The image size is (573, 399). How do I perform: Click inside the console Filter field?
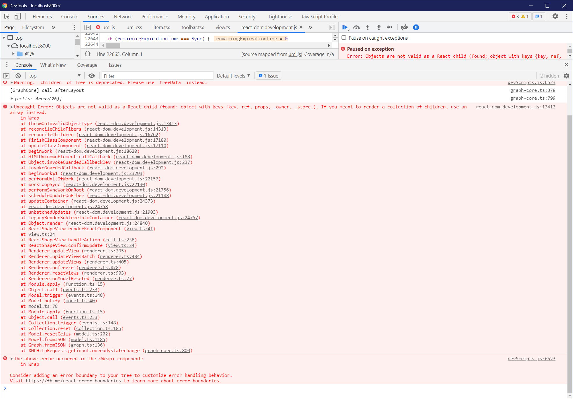(x=158, y=75)
